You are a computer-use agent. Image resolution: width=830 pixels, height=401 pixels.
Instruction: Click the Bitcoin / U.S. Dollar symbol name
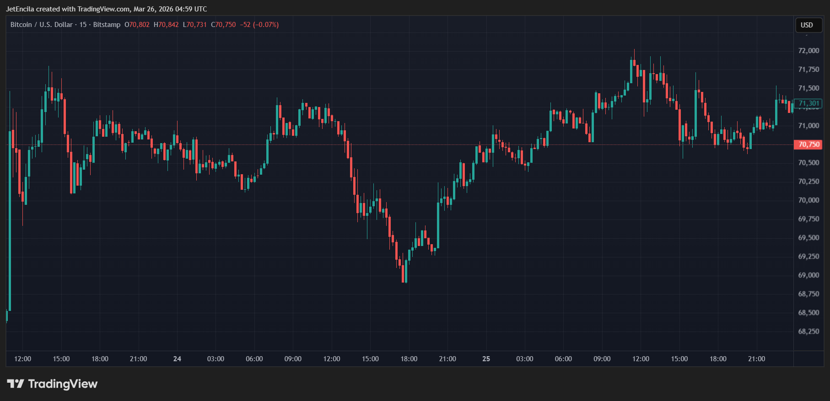click(41, 25)
